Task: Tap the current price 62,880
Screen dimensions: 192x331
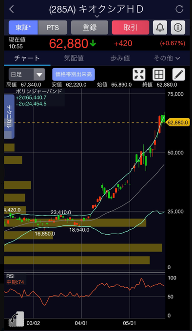Action: pos(69,43)
